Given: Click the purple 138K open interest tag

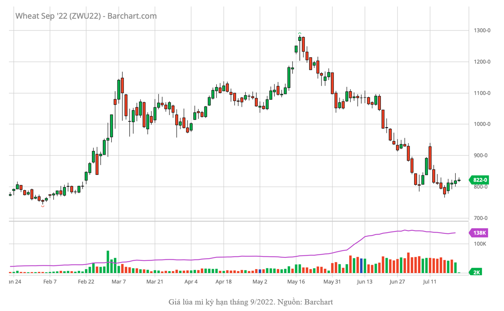Looking at the screenshot, I should tap(478, 233).
